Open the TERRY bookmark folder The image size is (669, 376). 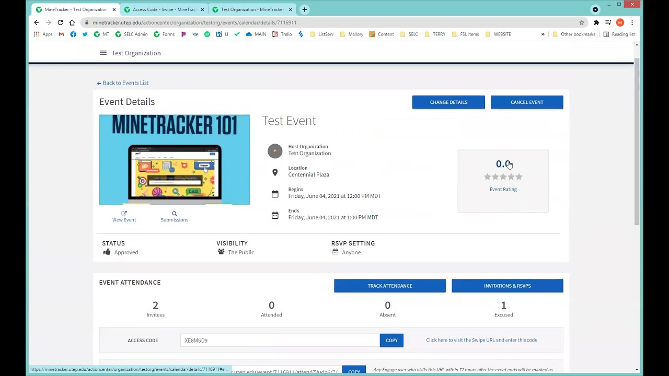435,34
